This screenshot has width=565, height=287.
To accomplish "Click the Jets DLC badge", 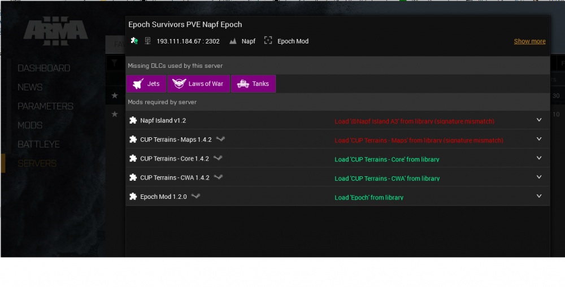I will [146, 84].
